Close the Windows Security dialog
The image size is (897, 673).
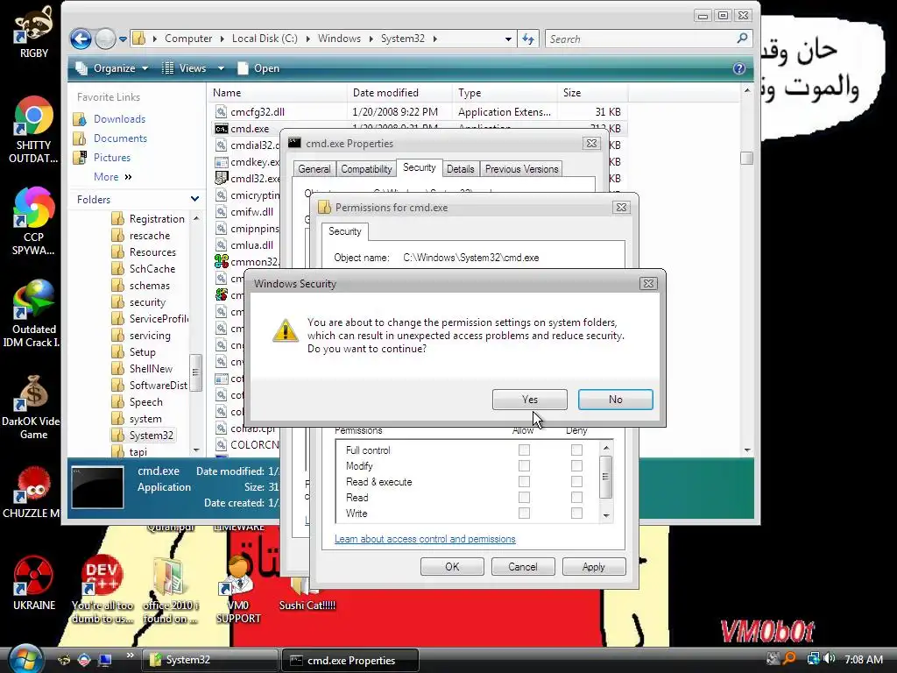pos(648,283)
